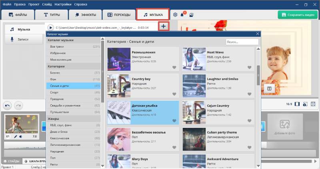Click the catalog search field
This screenshot has height=169, width=320.
pyautogui.click(x=242, y=42)
